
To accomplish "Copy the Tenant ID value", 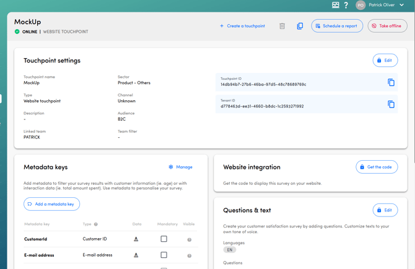I will pos(391,104).
